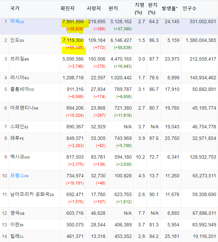Screen dimensions: 218x242
Task: Click Brazil recovered increase (+16,443)
Action: pyautogui.click(x=123, y=66)
